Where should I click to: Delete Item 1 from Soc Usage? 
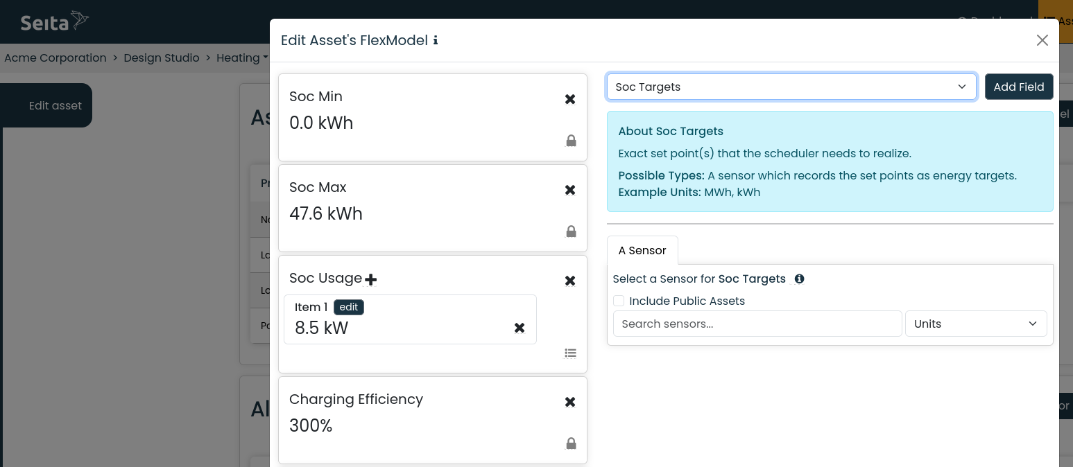520,328
